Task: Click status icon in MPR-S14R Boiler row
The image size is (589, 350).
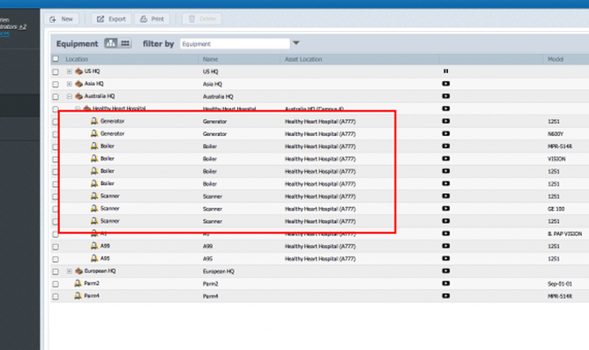Action: tap(446, 145)
